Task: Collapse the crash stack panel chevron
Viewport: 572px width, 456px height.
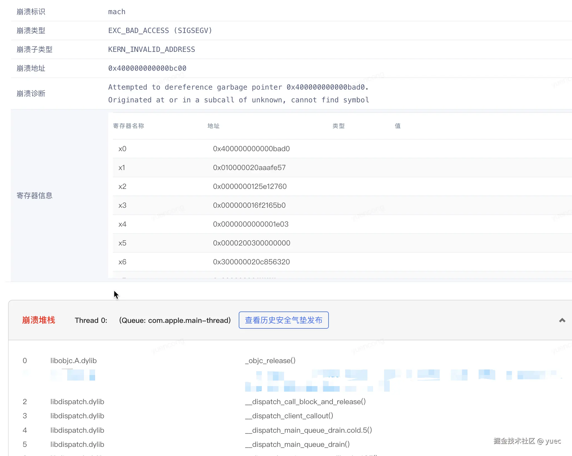Action: tap(562, 320)
